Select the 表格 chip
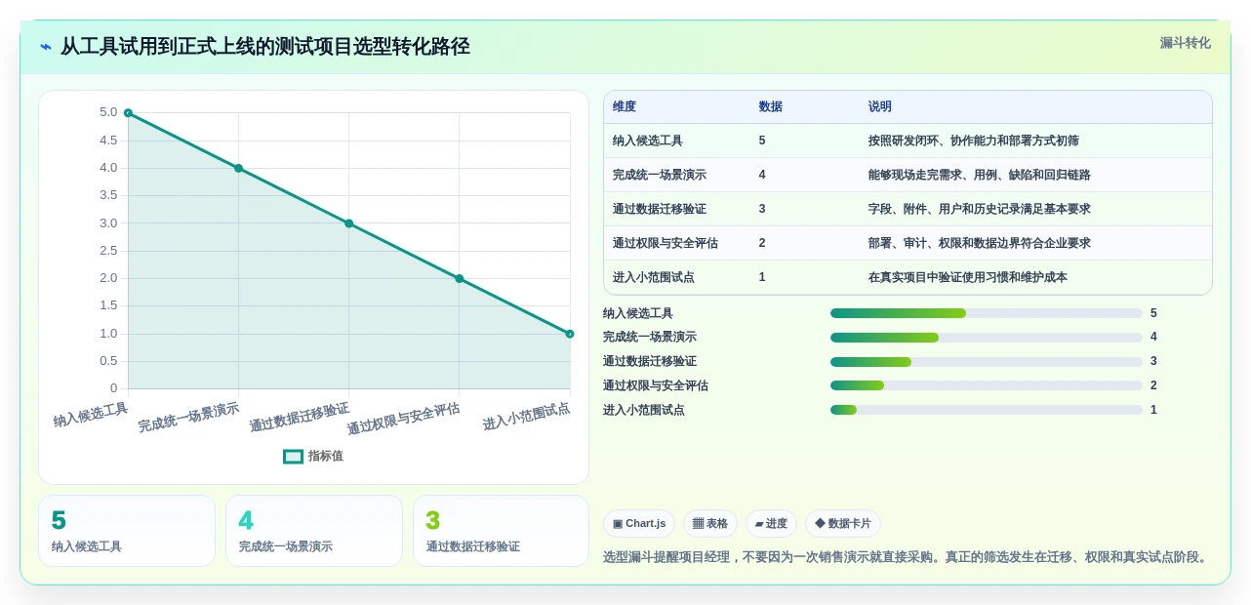1251x605 pixels. [x=710, y=523]
